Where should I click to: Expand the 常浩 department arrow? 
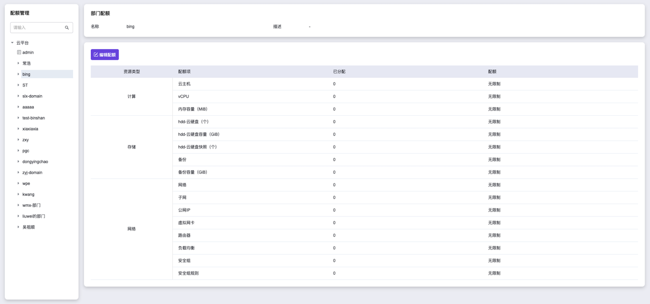tap(18, 63)
